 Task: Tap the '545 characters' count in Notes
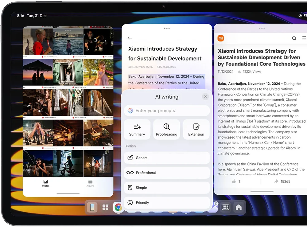pos(166,67)
